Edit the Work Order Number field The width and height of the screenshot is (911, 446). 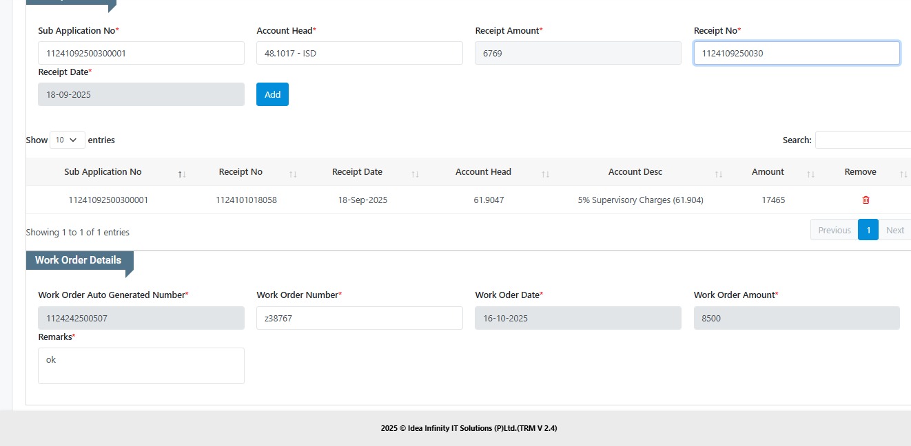359,318
